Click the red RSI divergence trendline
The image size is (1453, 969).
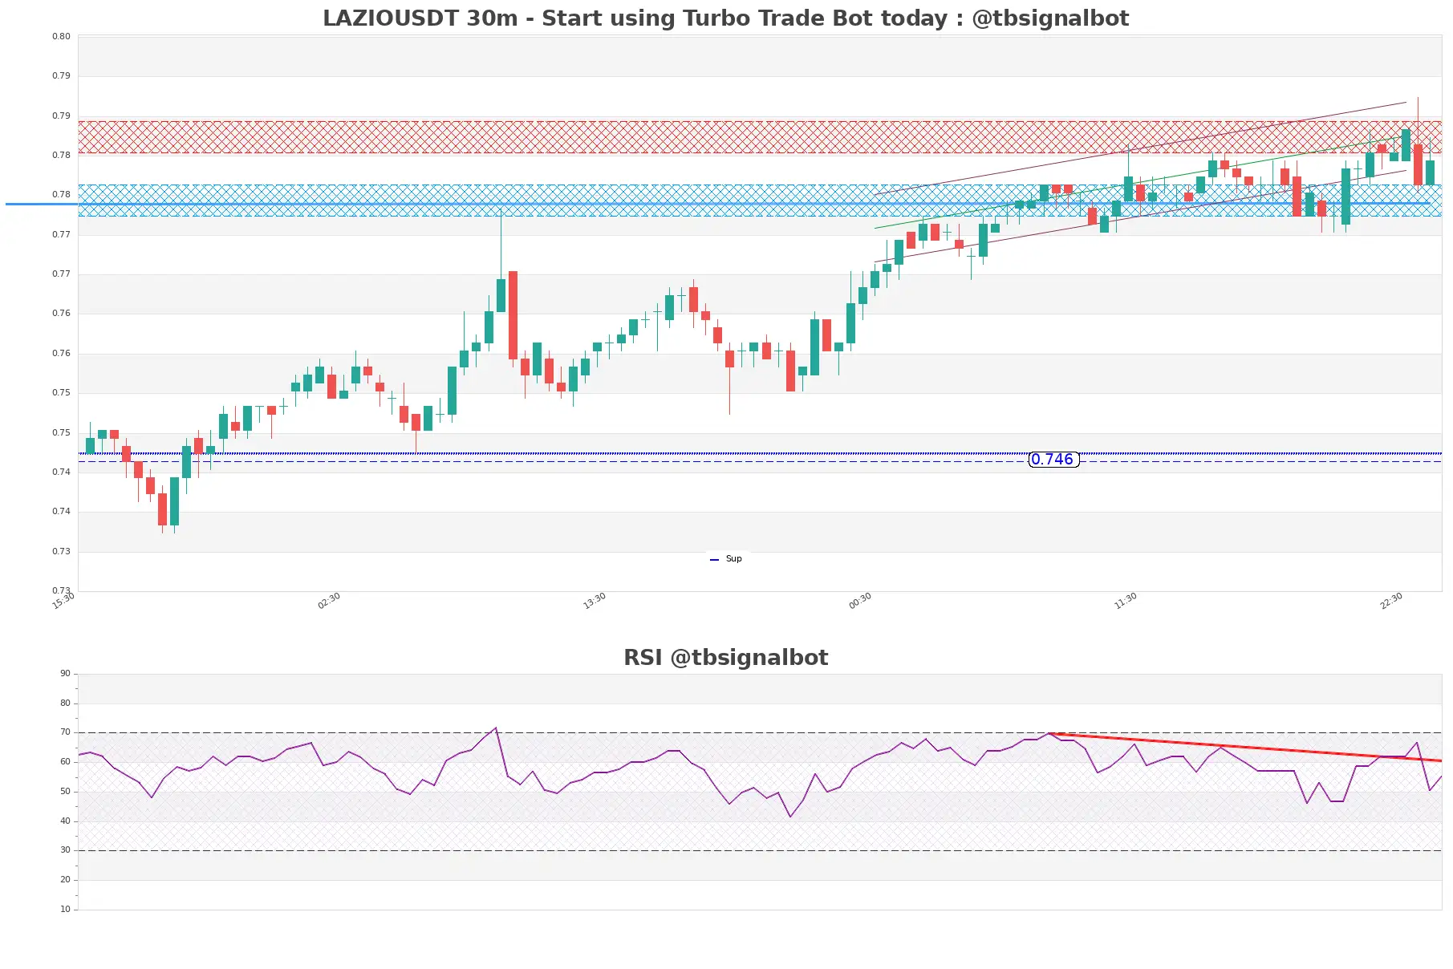click(x=1245, y=747)
